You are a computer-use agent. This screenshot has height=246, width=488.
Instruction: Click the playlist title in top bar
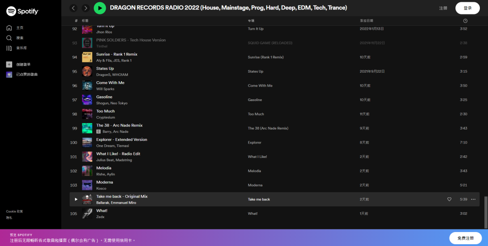pos(229,8)
